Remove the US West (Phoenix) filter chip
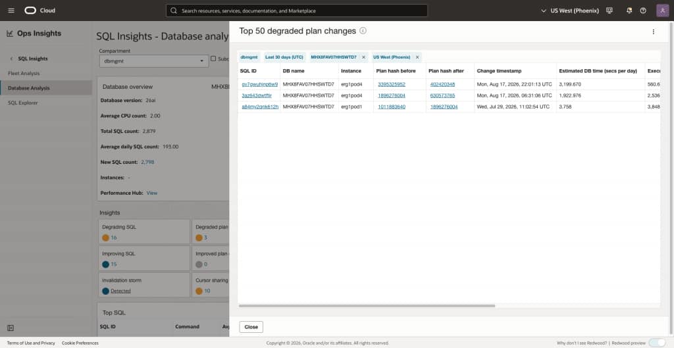The height and width of the screenshot is (348, 674). tap(417, 57)
